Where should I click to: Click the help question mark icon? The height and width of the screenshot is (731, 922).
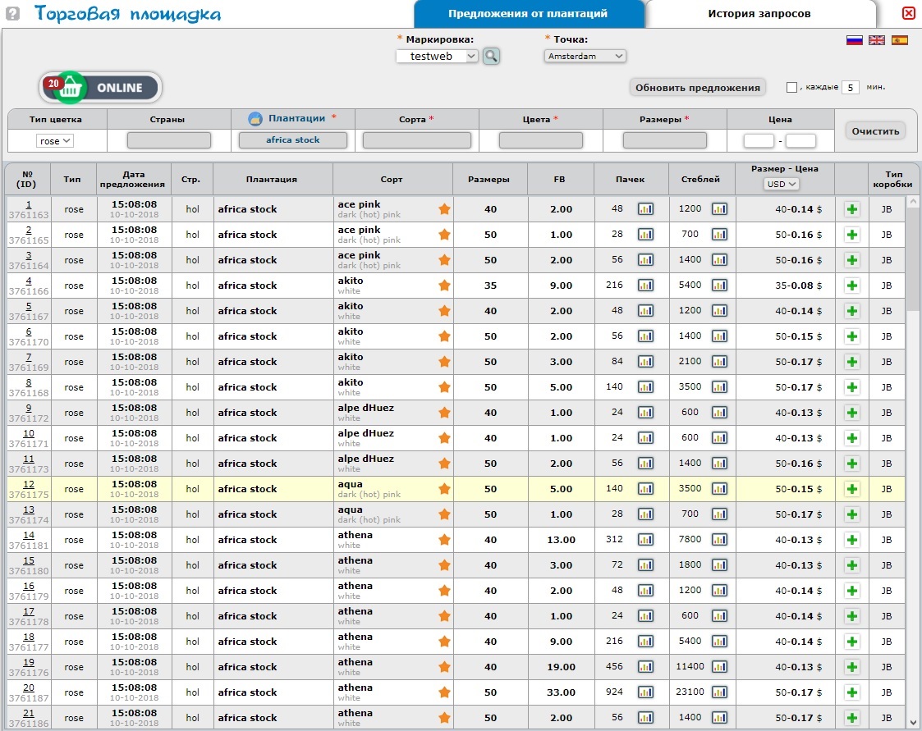point(14,14)
